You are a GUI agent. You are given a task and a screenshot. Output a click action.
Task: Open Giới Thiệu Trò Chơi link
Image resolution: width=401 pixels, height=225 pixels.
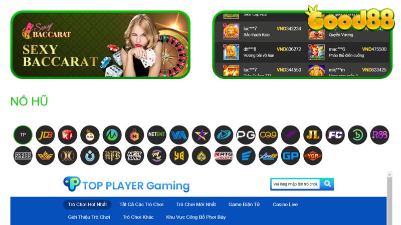coord(89,217)
